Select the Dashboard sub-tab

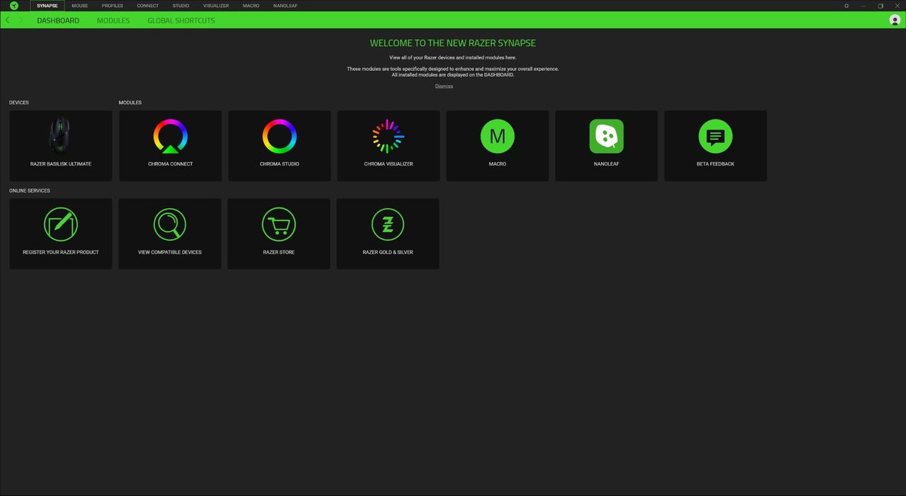tap(58, 21)
